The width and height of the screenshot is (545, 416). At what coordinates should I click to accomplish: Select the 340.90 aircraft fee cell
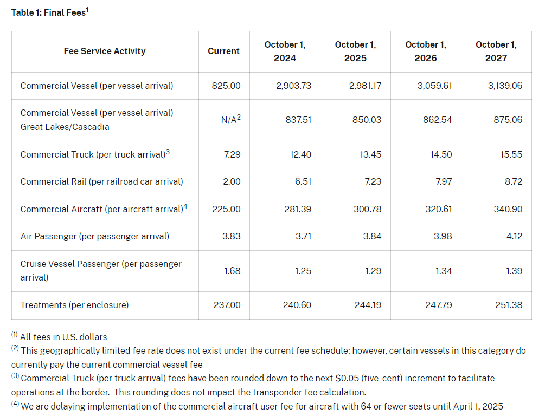(509, 209)
